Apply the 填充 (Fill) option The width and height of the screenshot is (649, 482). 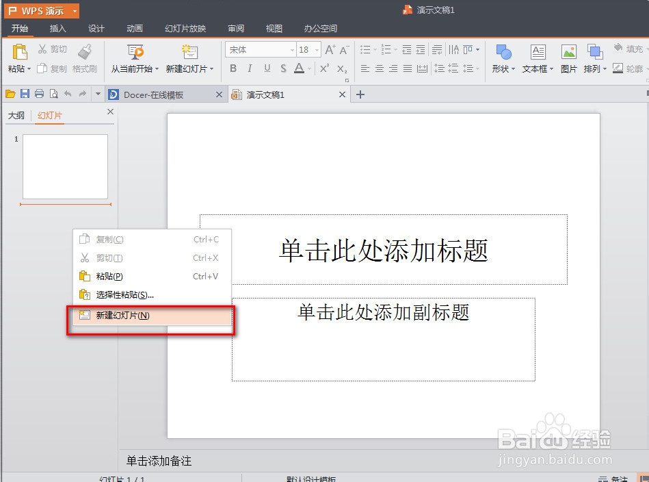click(x=629, y=49)
